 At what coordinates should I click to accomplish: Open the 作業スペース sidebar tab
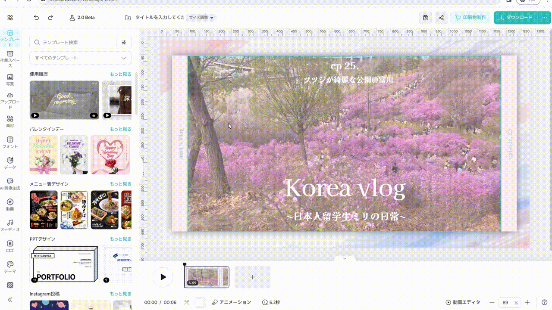tap(10, 59)
